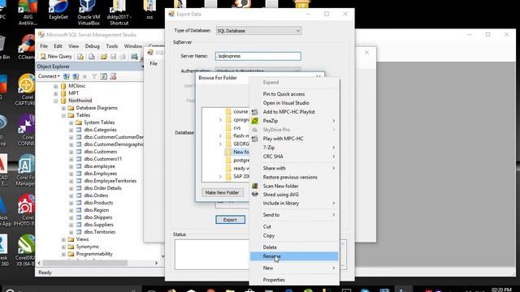Choose Open in Visual Studio
520x292 pixels.
point(294,103)
